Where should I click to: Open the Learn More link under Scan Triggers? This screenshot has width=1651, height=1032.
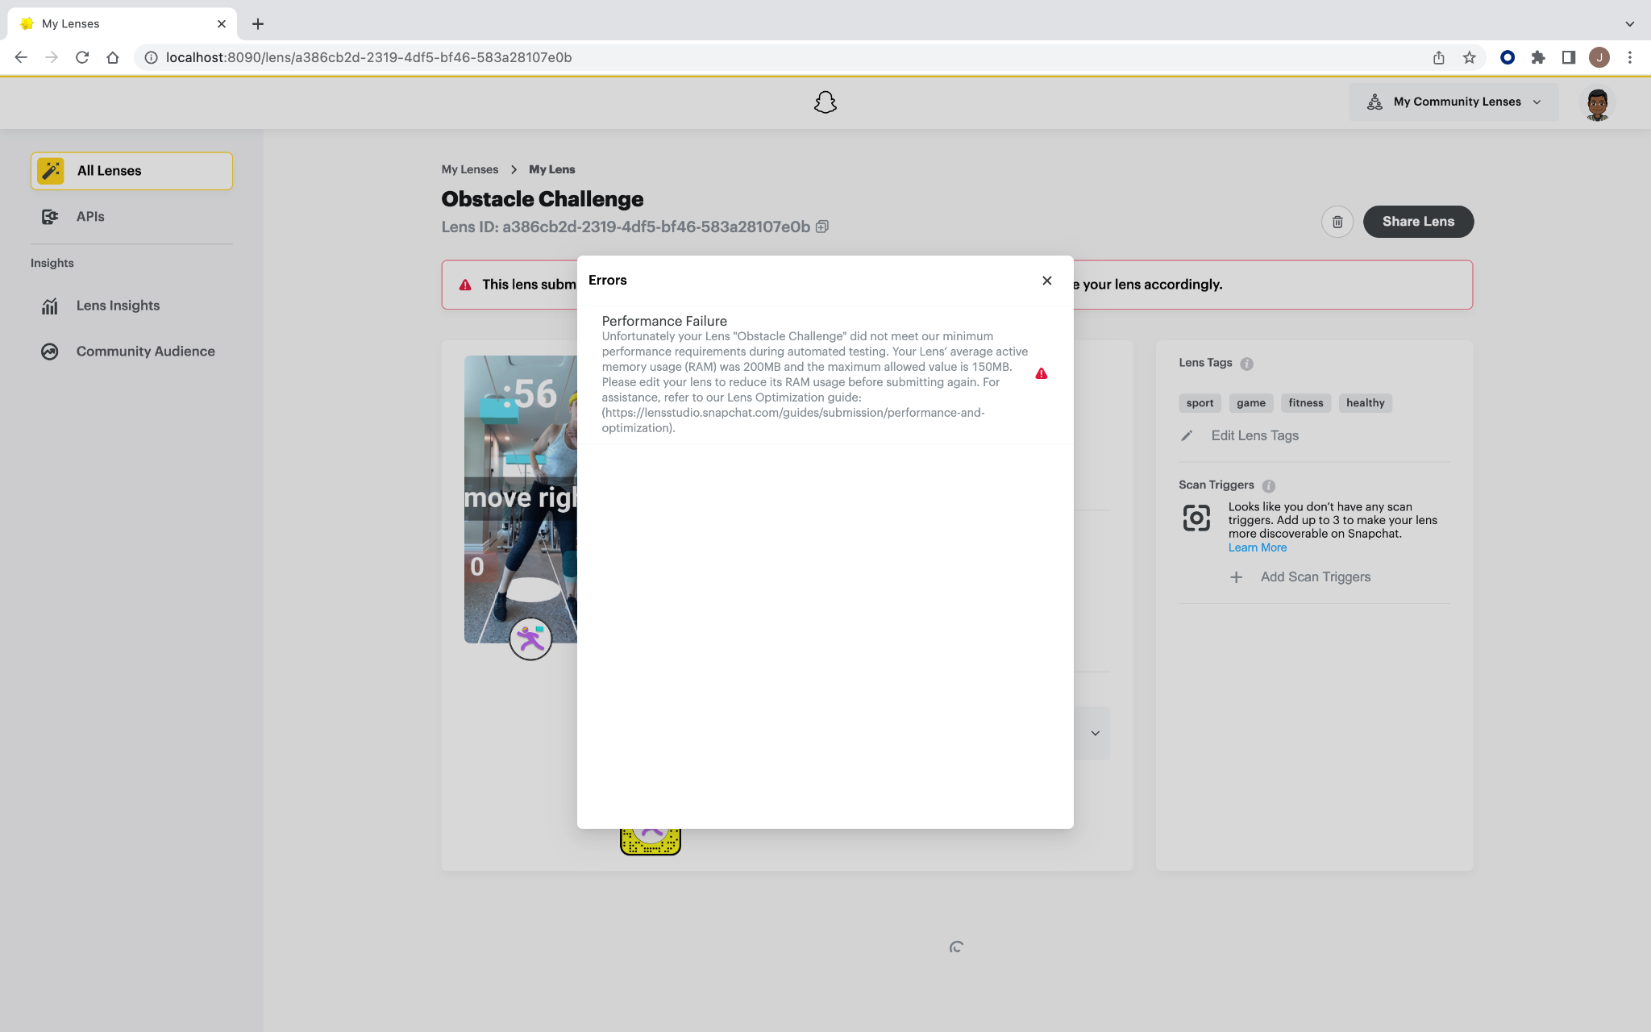tap(1257, 547)
